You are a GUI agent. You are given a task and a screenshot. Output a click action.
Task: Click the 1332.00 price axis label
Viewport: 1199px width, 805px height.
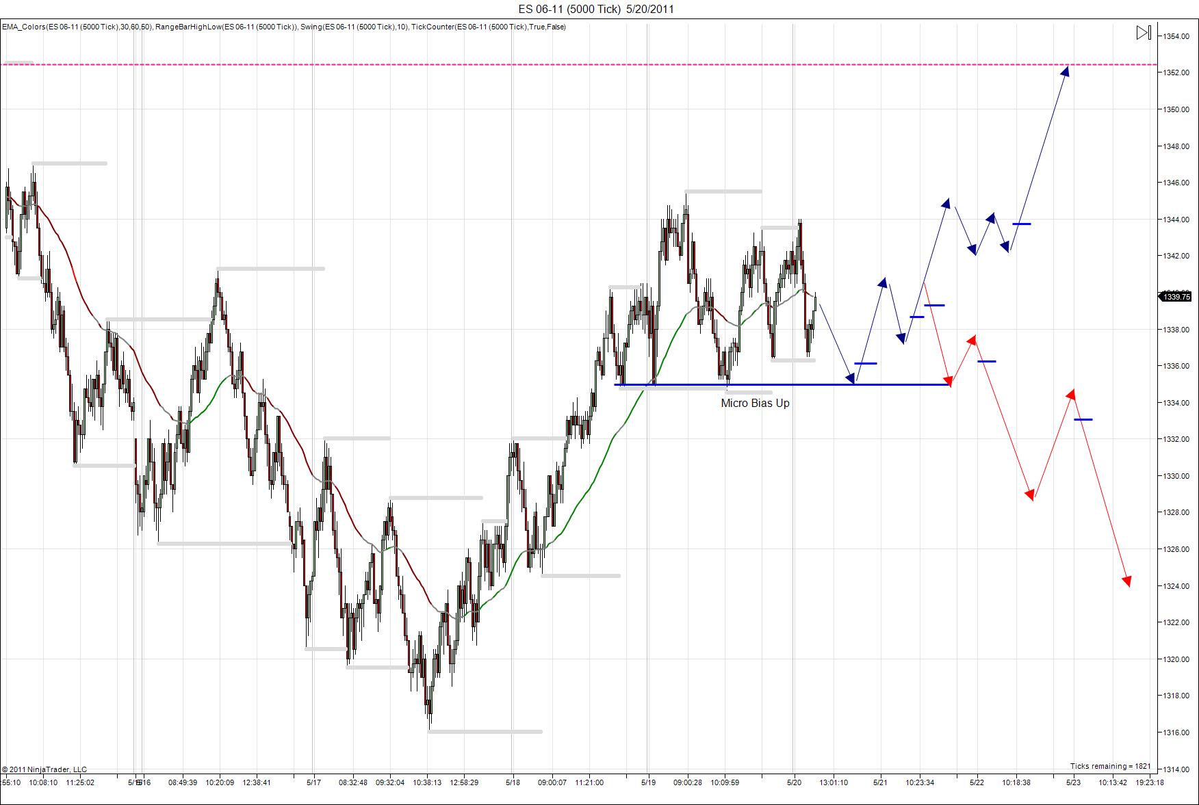1176,439
